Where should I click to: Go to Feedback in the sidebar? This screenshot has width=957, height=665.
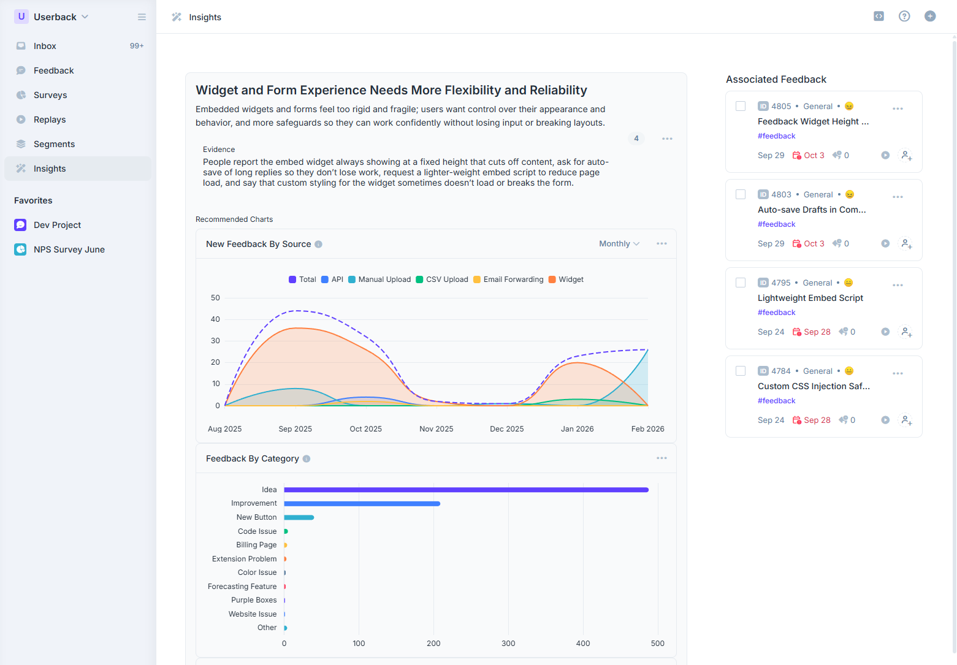[x=78, y=70]
